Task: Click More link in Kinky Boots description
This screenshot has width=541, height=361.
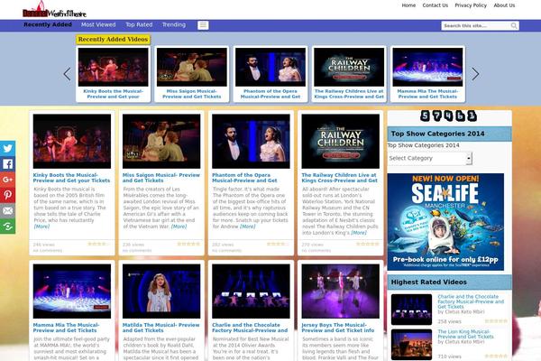Action: 41,227
